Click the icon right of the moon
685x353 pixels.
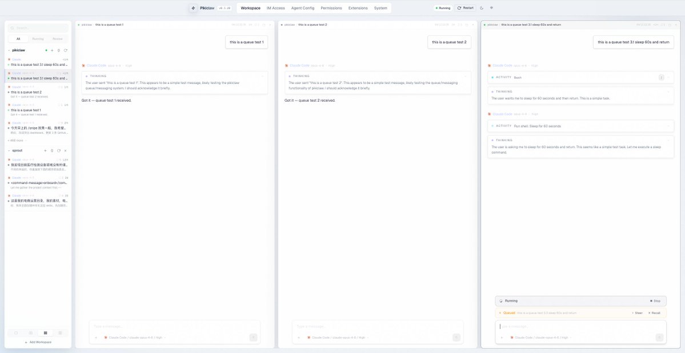pos(491,8)
